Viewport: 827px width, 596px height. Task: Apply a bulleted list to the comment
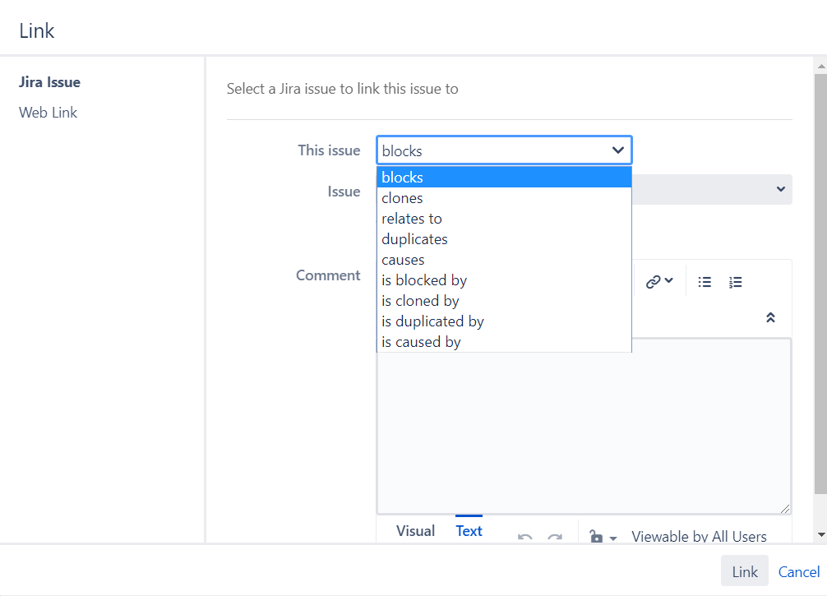705,282
